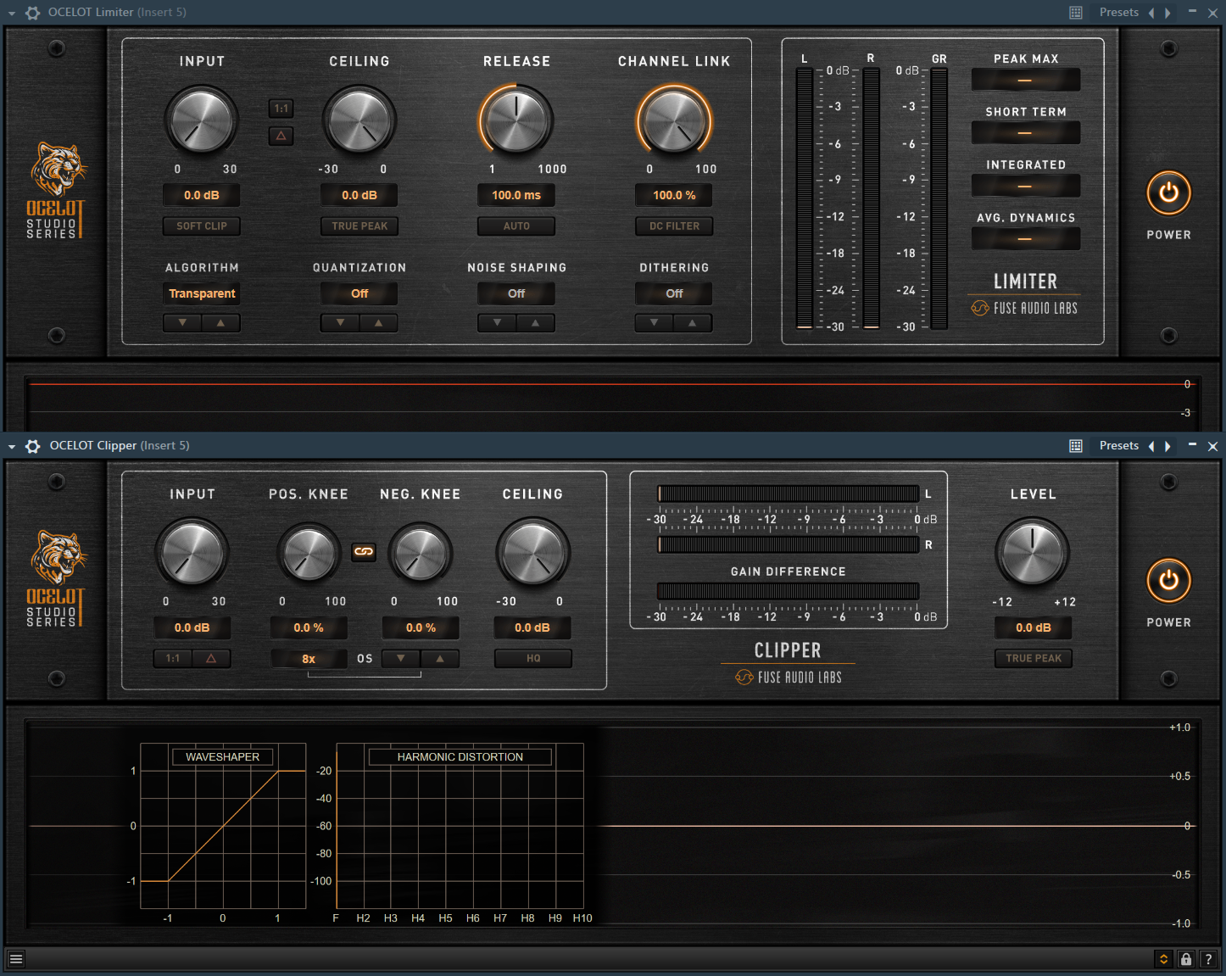Collapse the OCELOT Limiter panel header arrow
Screen dimensions: 1226x976
click(11, 12)
